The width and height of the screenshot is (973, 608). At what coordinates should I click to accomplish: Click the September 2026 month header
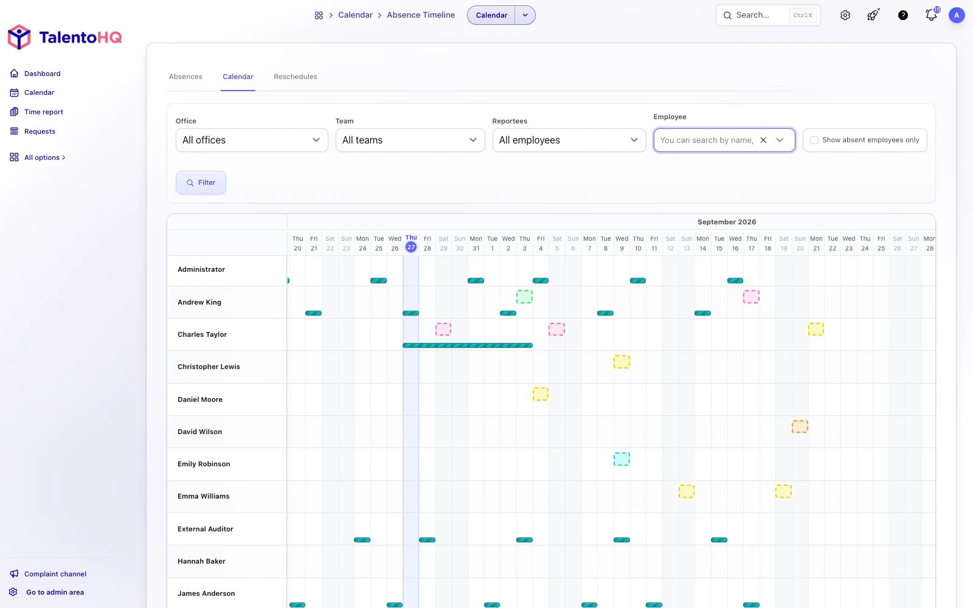click(727, 222)
